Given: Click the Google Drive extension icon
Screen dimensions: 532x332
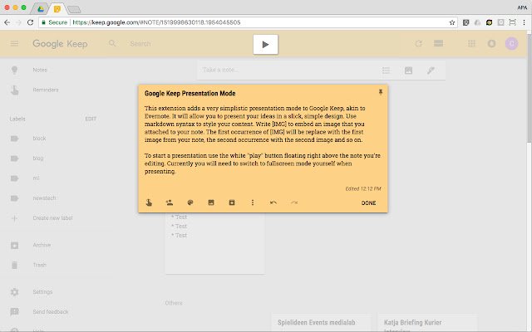Looking at the screenshot, I should tap(477, 22).
